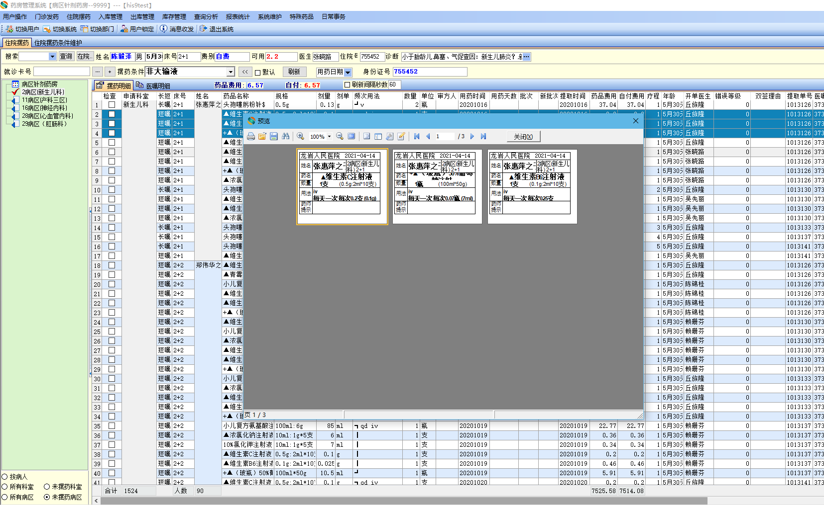Viewport: 824px width, 505px height.
Task: Open 消息收发 from the toolbar
Action: pyautogui.click(x=177, y=29)
